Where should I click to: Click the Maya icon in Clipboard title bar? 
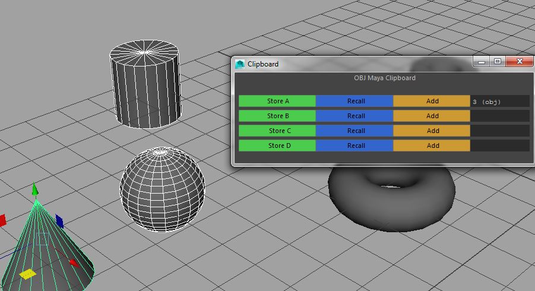(x=240, y=64)
